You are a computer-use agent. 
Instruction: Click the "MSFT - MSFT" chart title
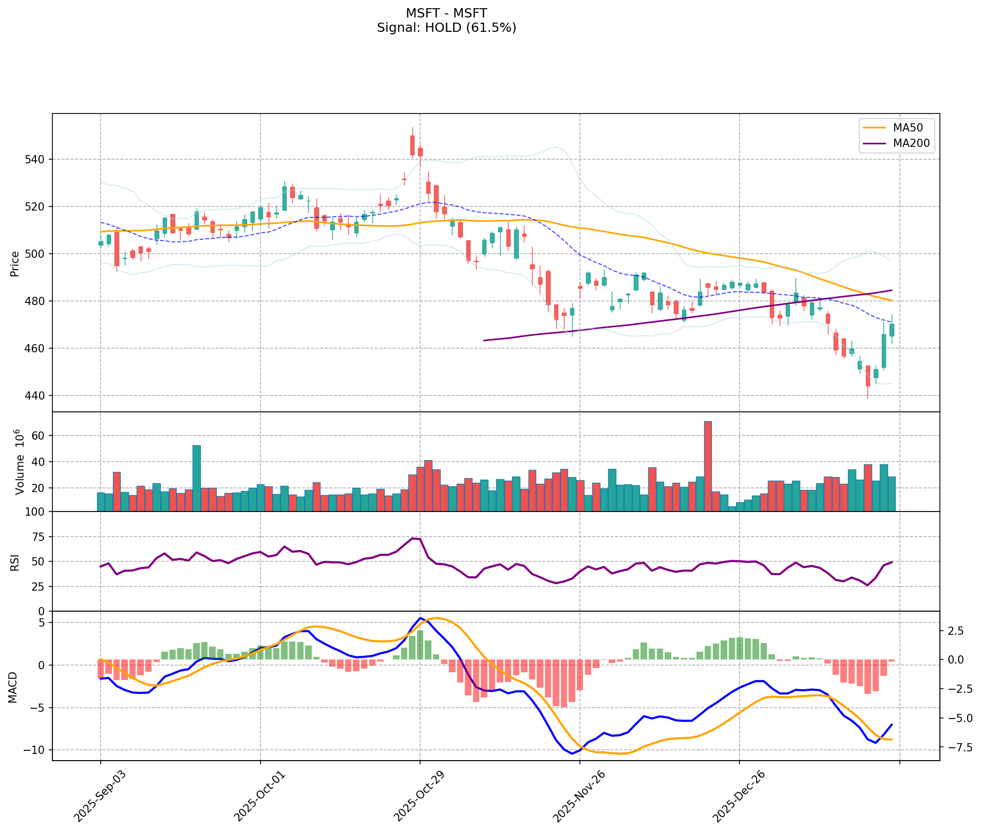coord(446,13)
